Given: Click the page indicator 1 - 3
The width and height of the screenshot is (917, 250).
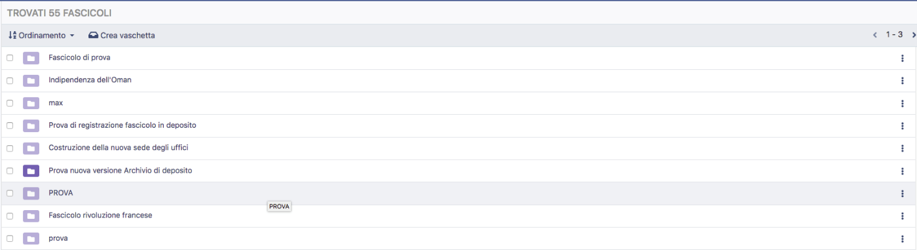Looking at the screenshot, I should (895, 35).
